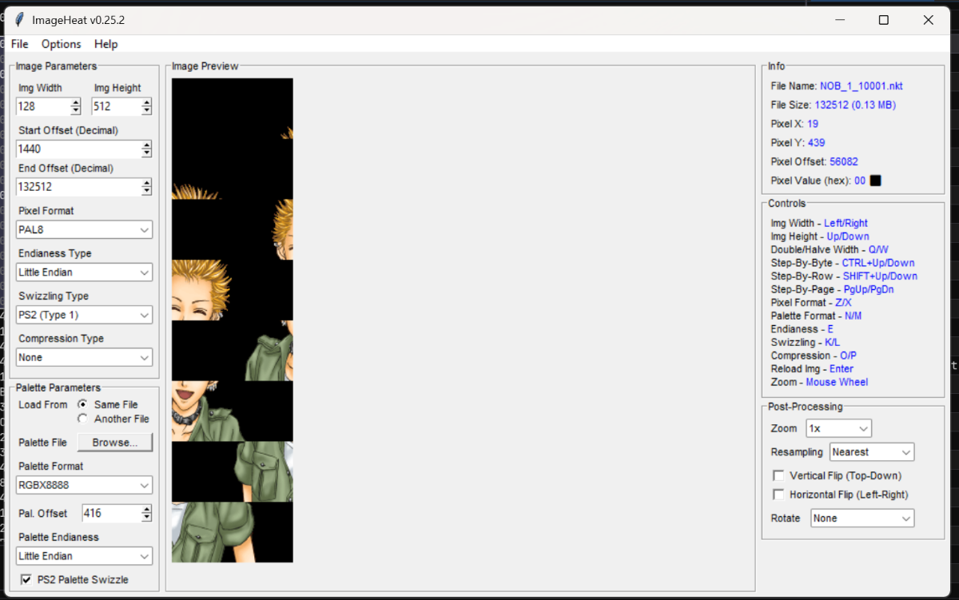Decrease Img Height with the down arrow
The height and width of the screenshot is (600, 959).
[x=146, y=110]
